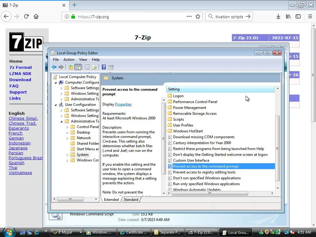Image resolution: width=316 pixels, height=237 pixels.
Task: Collapse User Configuration node
Action: (x=56, y=105)
